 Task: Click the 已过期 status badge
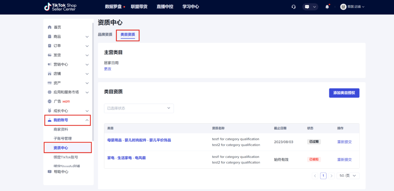(x=314, y=142)
